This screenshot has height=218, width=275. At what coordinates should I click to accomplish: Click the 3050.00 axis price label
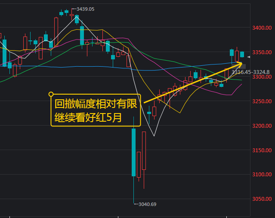pyautogui.click(x=262, y=199)
